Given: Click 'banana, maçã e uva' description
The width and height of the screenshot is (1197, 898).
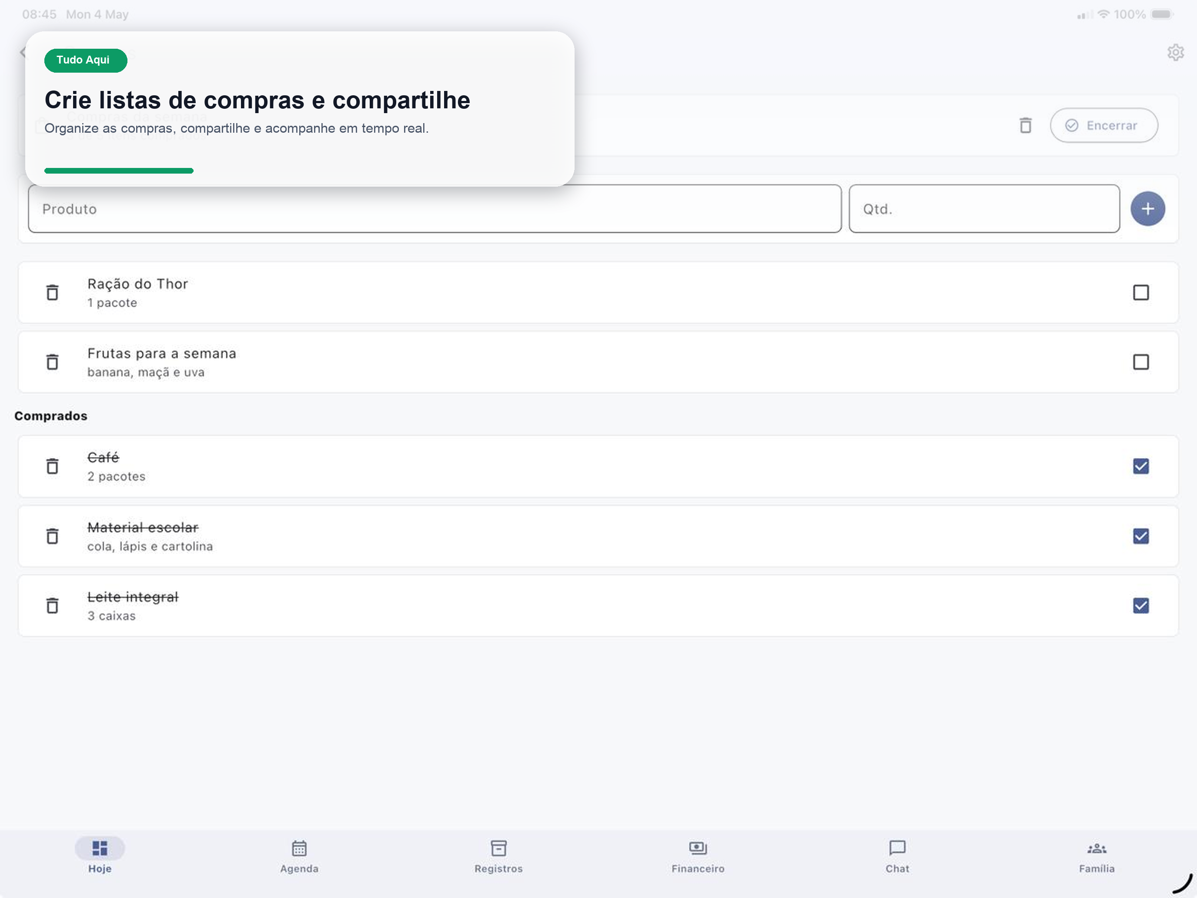Looking at the screenshot, I should click(x=146, y=372).
